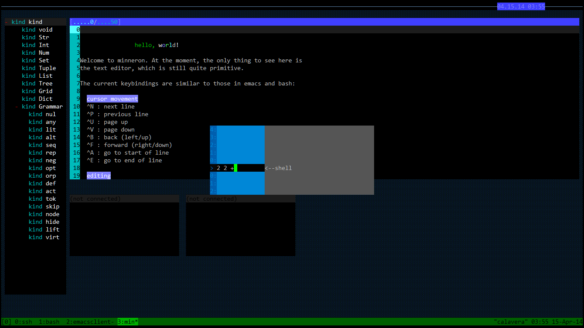This screenshot has width=584, height=328.
Task: Select 'kind Int' tree row
Action: (35, 45)
